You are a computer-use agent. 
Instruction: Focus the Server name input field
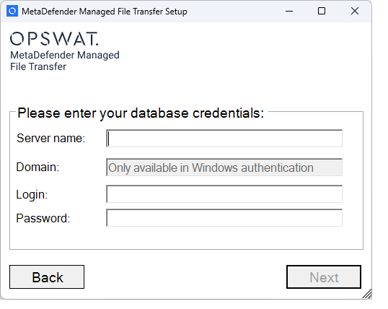[224, 139]
